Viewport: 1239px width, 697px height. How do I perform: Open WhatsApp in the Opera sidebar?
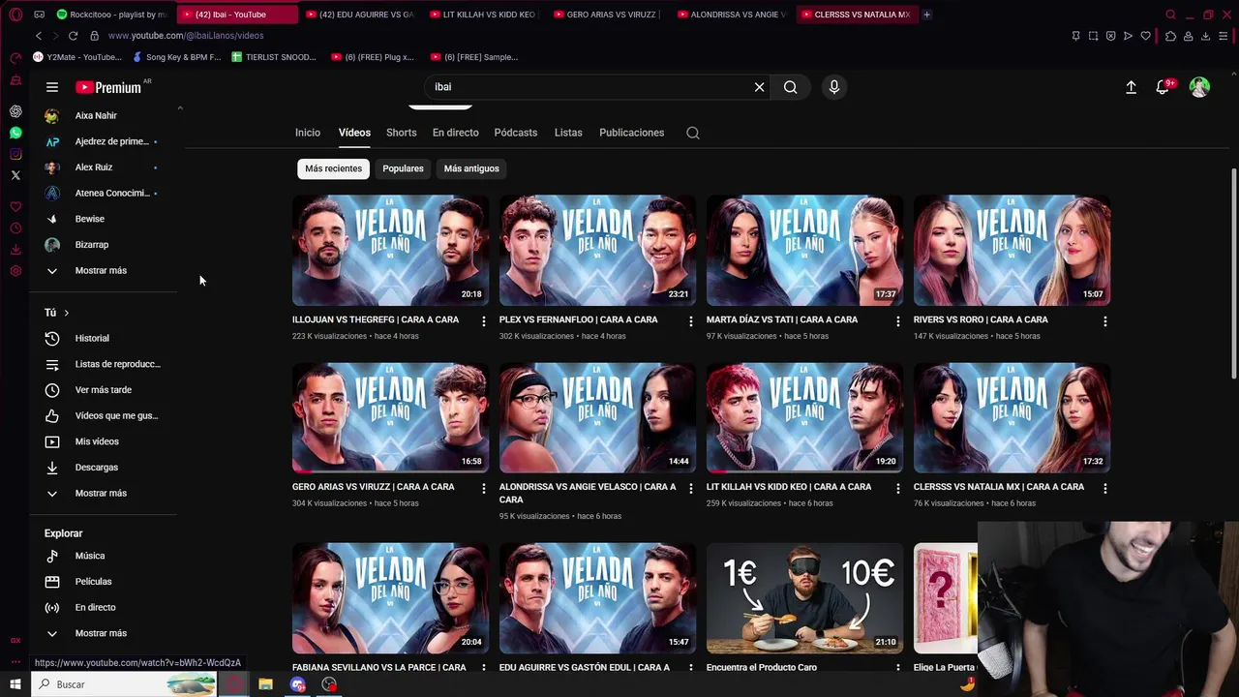(15, 133)
